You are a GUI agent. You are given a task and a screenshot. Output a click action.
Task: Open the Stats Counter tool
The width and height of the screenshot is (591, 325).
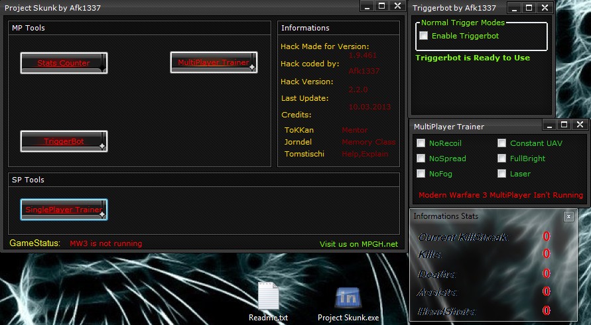pyautogui.click(x=64, y=63)
